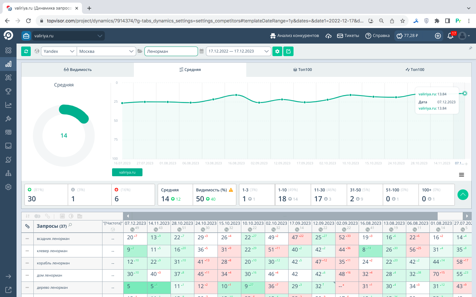Switch to the Средняя tab
Image resolution: width=476 pixels, height=297 pixels.
[190, 70]
